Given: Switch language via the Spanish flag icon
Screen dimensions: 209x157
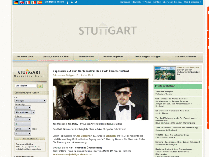Looking at the screenshot, I should [x=40, y=2].
